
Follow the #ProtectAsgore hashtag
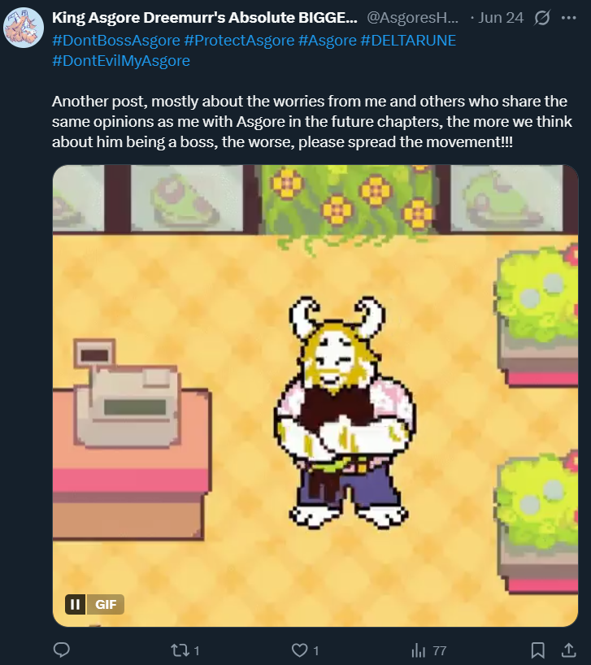239,41
